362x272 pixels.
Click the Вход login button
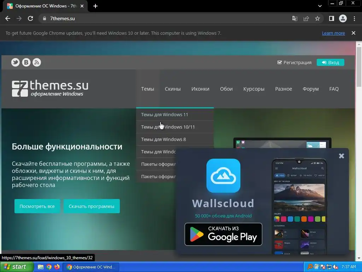coord(331,62)
